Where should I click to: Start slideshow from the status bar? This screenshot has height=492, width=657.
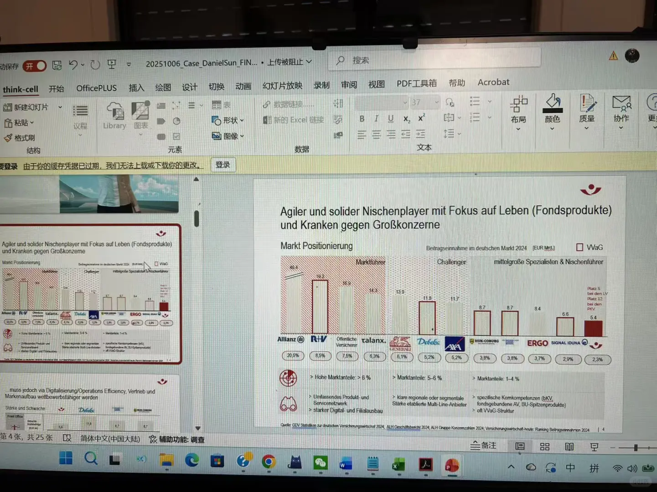[594, 446]
